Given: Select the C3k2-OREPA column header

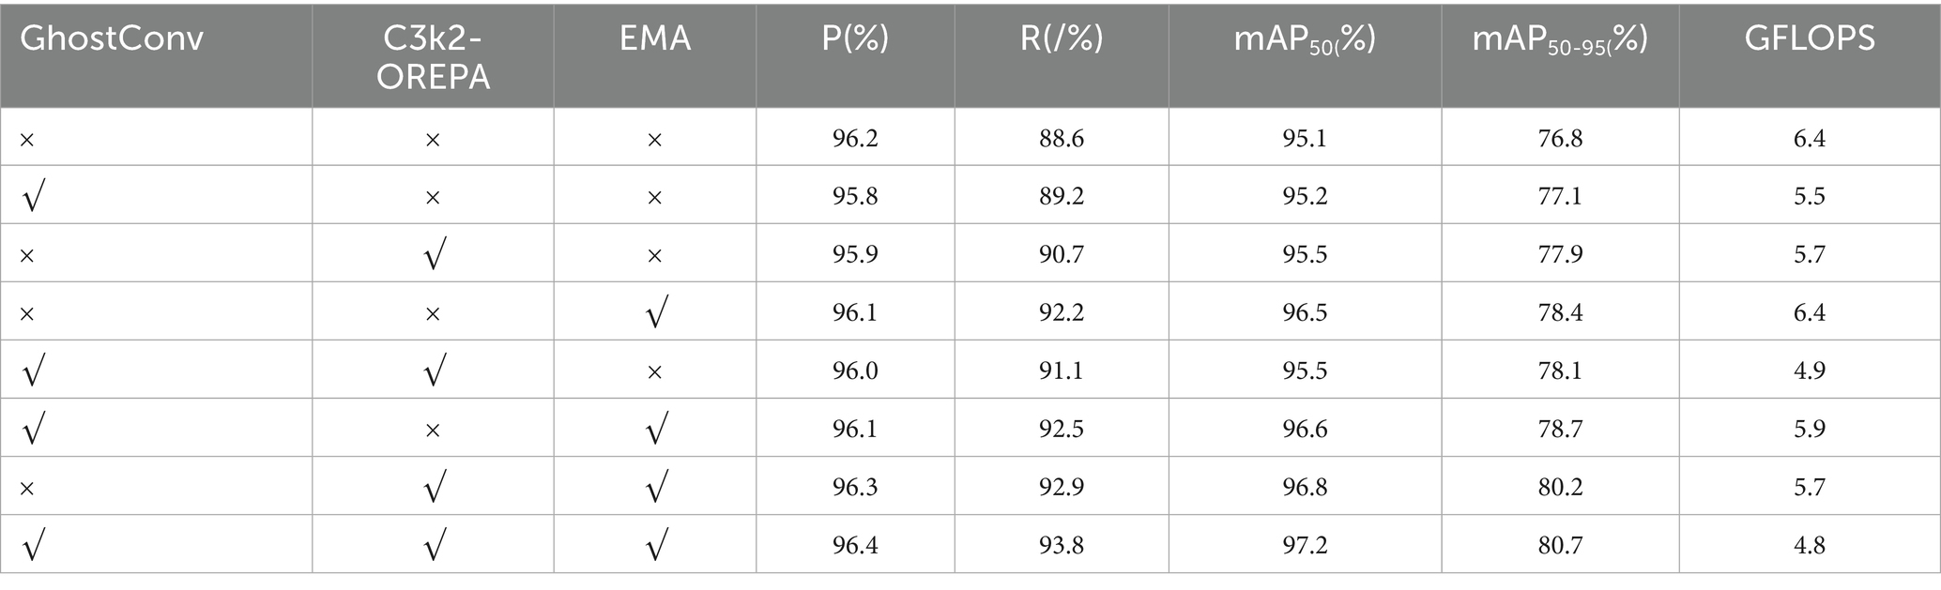Looking at the screenshot, I should (433, 57).
